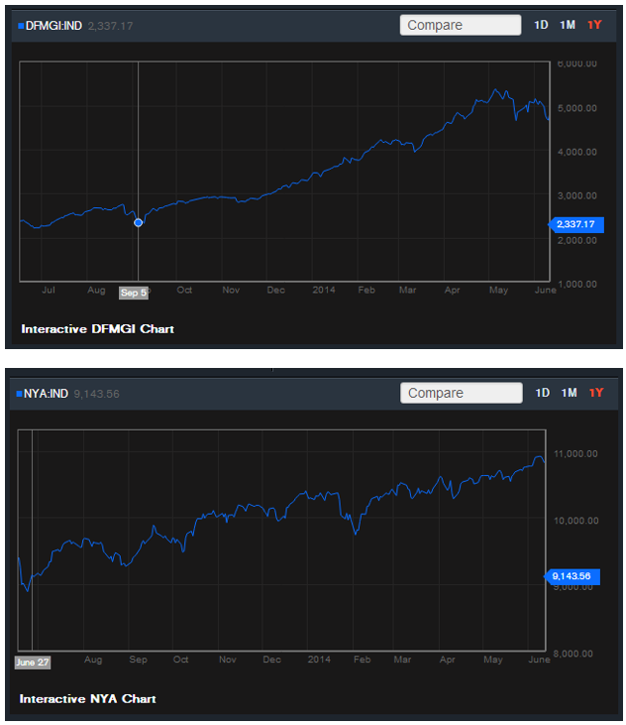Click the NYA:IND ticker label
This screenshot has width=626, height=725.
pos(47,394)
